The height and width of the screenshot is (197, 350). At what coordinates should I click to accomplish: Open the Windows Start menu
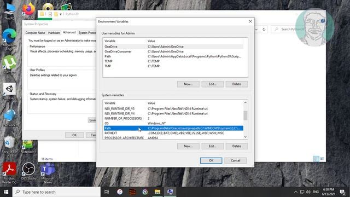(x=6, y=192)
